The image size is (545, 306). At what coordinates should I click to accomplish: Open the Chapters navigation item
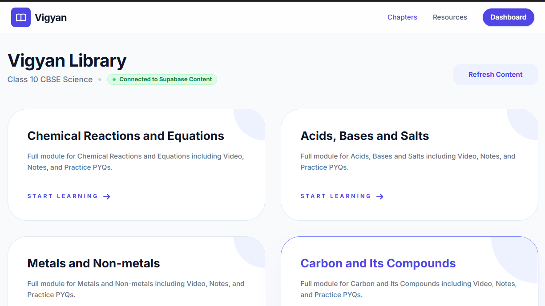[x=402, y=17]
